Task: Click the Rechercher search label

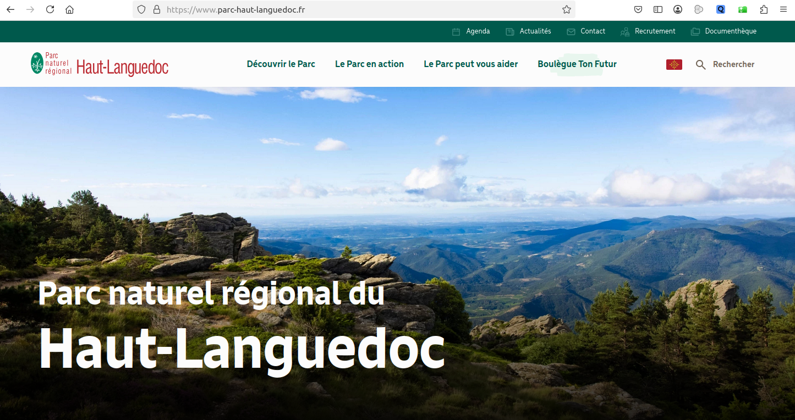Action: click(x=733, y=64)
